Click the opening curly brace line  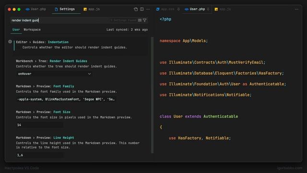(x=161, y=127)
